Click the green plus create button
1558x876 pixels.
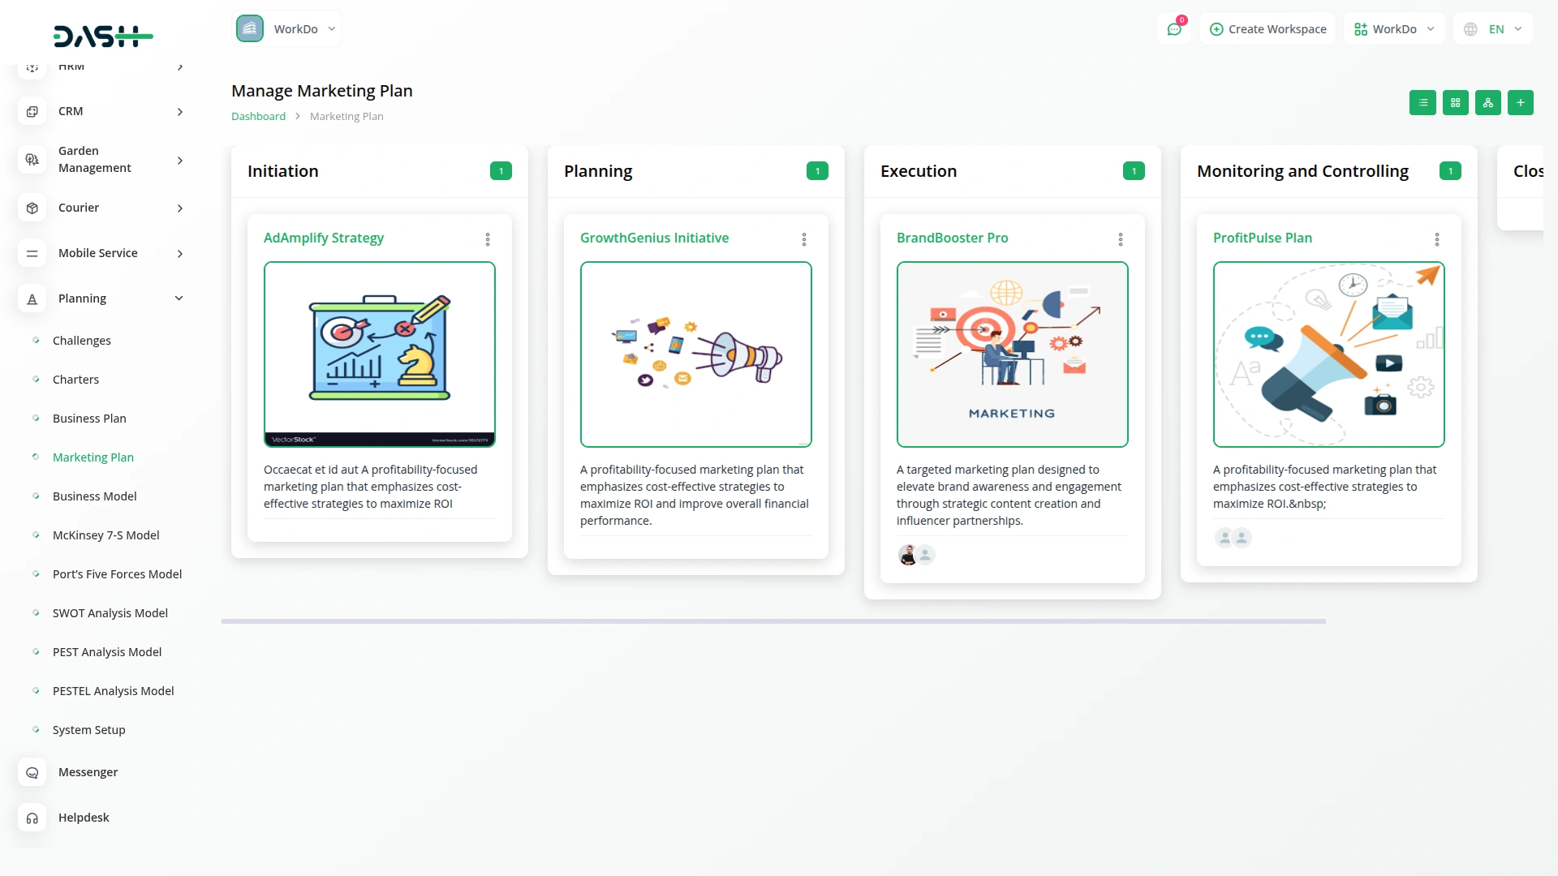tap(1520, 103)
